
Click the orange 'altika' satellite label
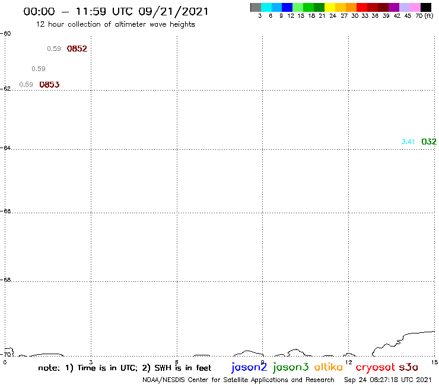tap(329, 367)
